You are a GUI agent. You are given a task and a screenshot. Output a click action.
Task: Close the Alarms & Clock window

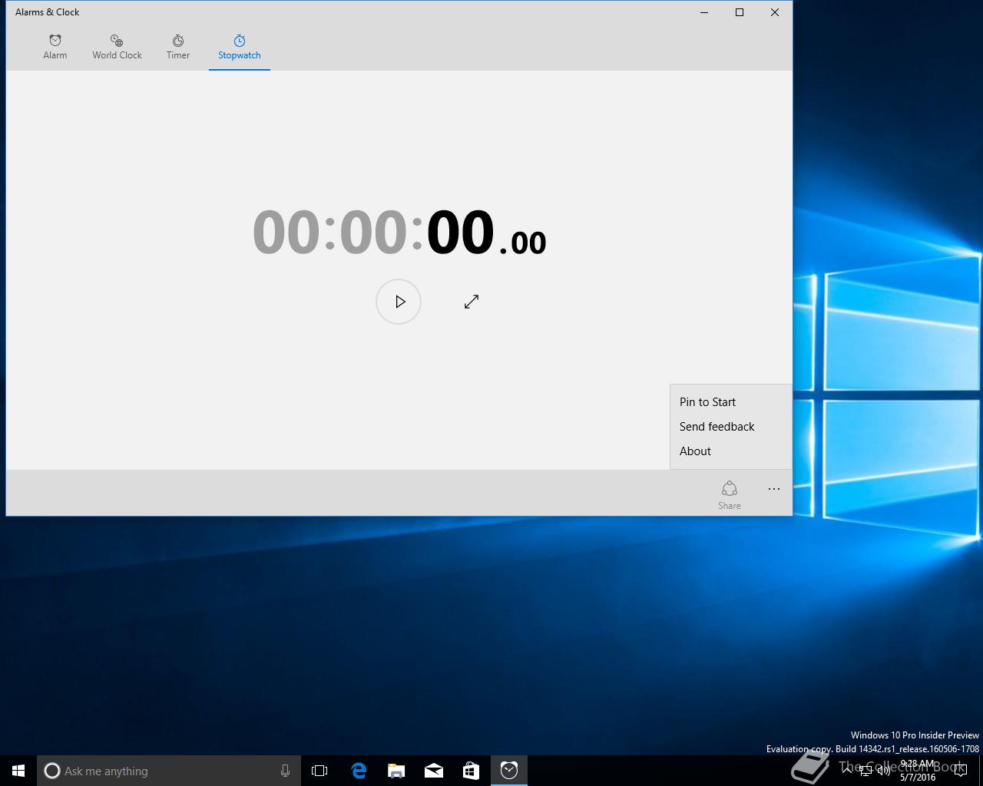(x=775, y=12)
